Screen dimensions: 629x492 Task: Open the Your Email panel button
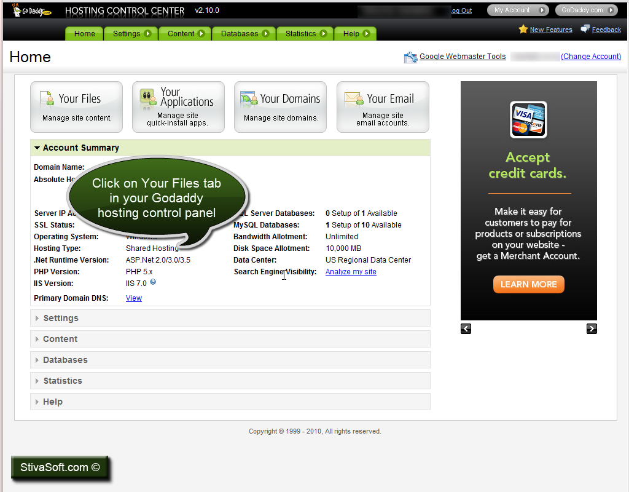pos(383,107)
